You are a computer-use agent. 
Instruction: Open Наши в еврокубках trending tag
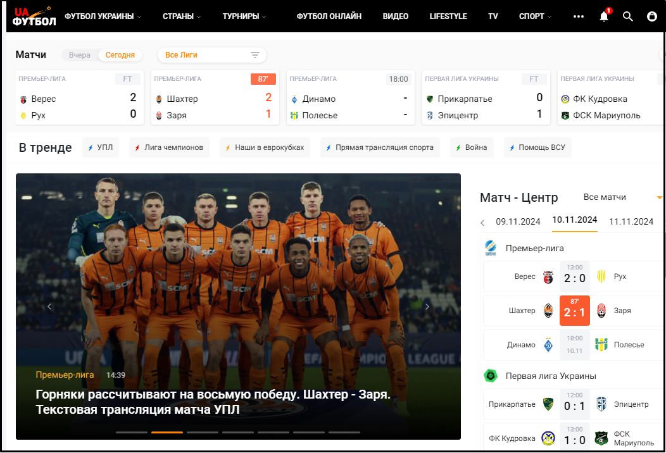pyautogui.click(x=265, y=147)
